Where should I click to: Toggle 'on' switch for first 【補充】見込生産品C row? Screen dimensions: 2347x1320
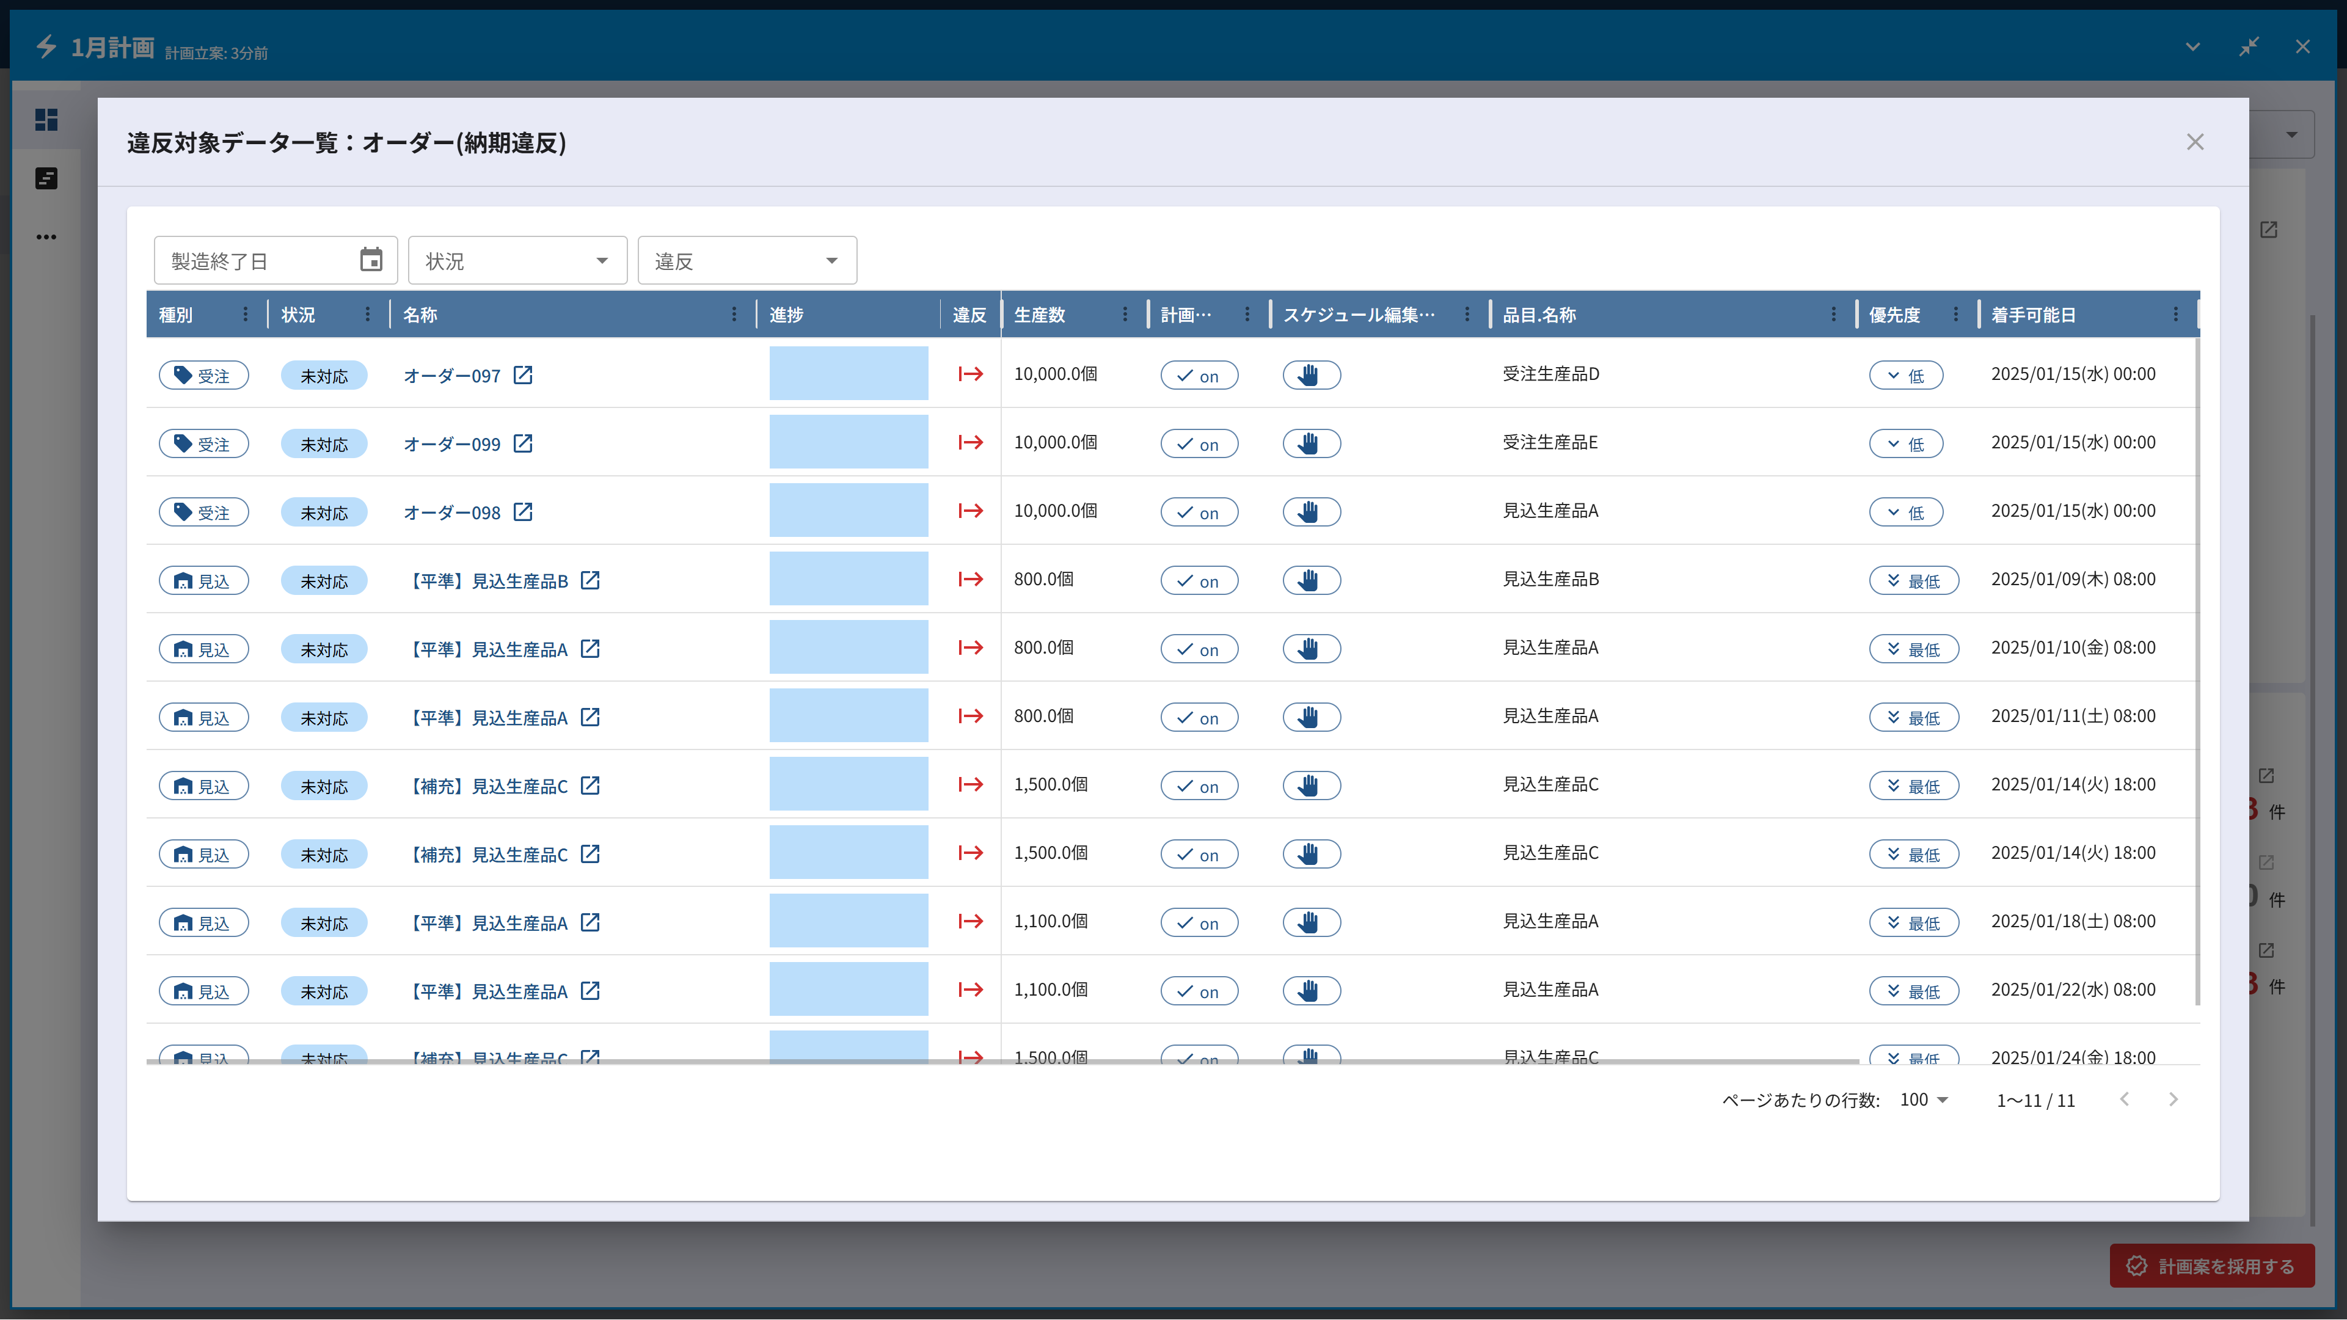tap(1198, 786)
